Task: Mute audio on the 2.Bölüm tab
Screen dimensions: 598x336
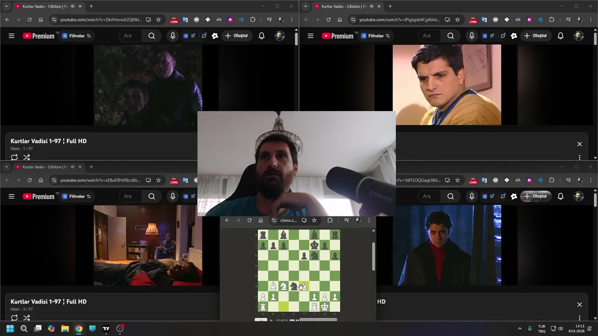Action: (x=371, y=7)
